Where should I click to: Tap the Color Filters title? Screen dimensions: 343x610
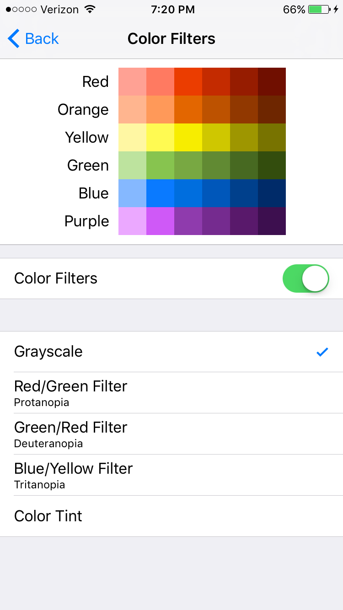pos(171,39)
